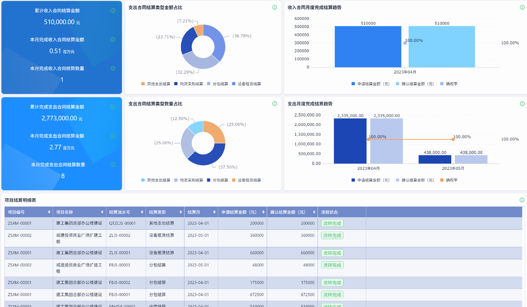
Task: Click the 2023年05月 申请结算金额 dark bar
Action: click(435, 160)
